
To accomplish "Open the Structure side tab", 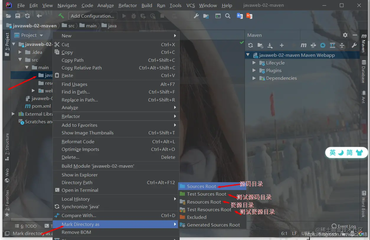I will pos(7,146).
